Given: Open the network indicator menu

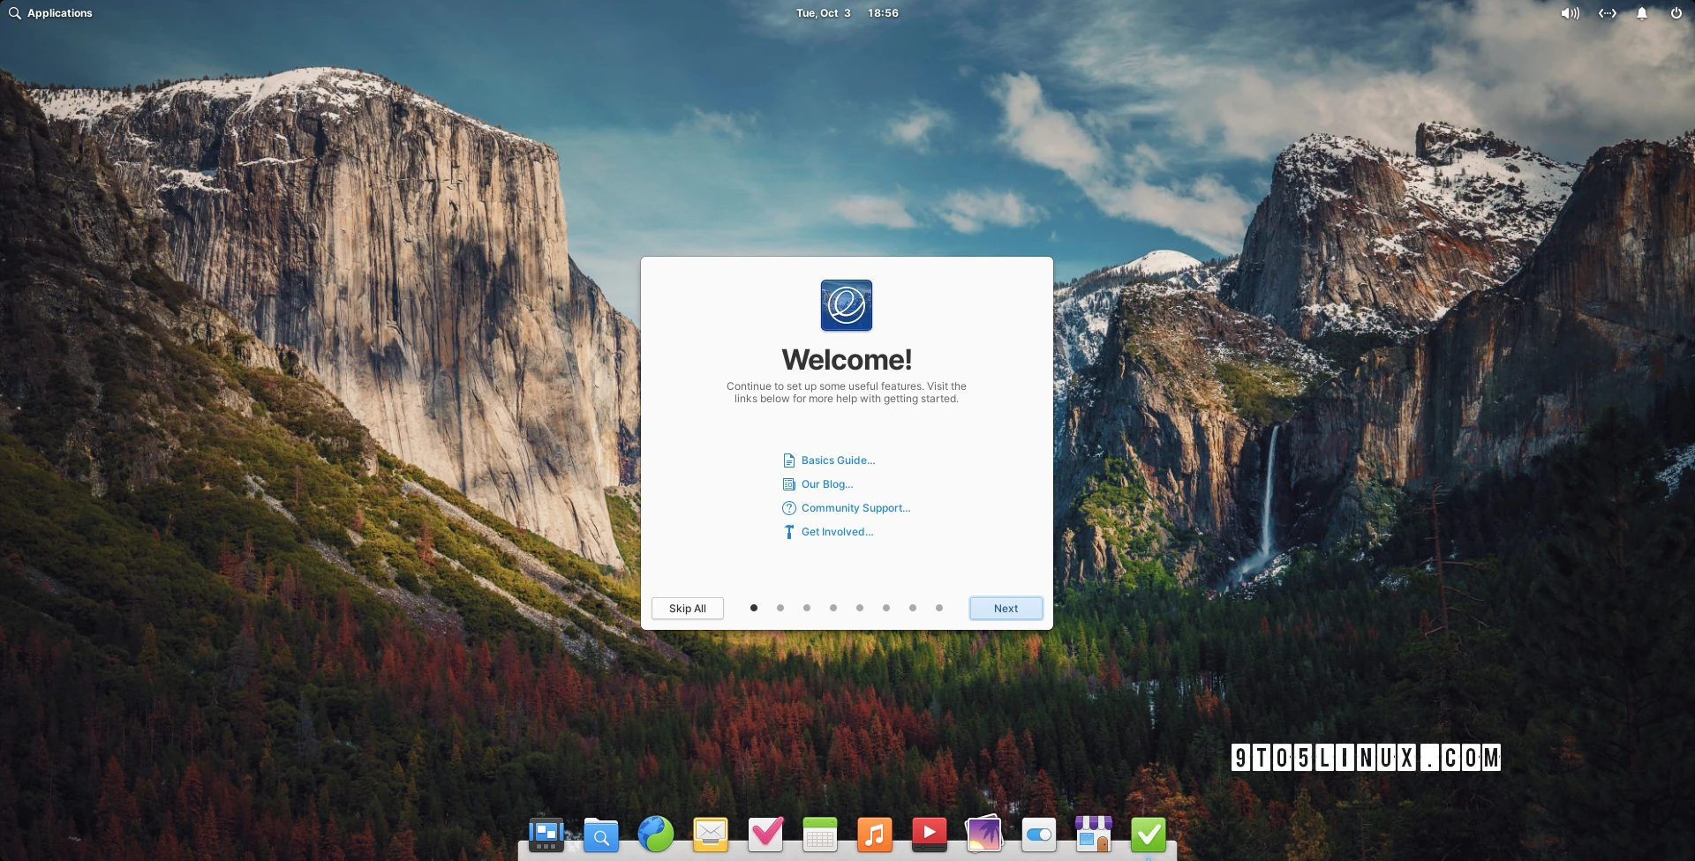Looking at the screenshot, I should pos(1607,13).
